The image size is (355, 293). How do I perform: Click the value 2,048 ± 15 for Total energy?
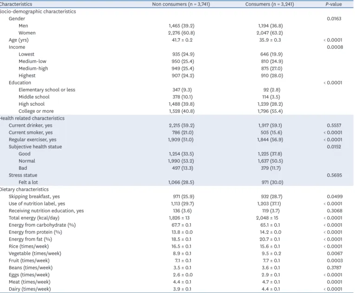(267, 218)
